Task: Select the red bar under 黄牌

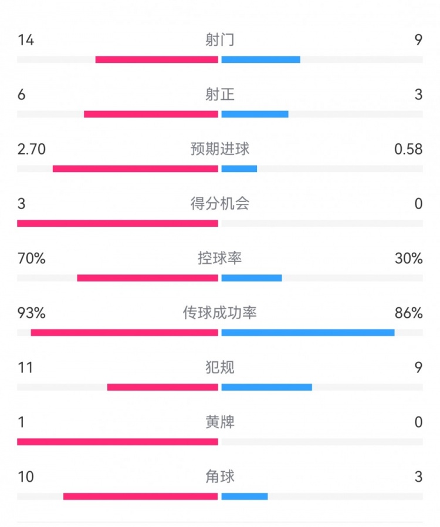Action: [117, 442]
